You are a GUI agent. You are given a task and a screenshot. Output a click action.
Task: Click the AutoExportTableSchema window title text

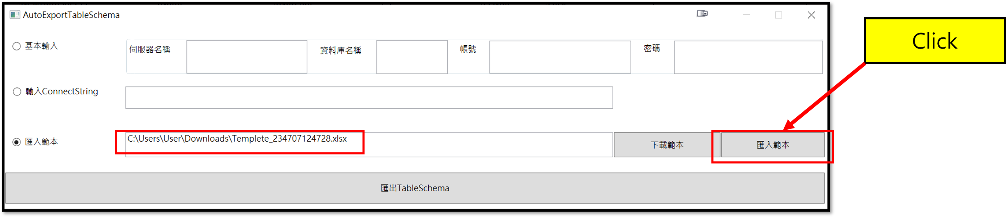(x=71, y=15)
